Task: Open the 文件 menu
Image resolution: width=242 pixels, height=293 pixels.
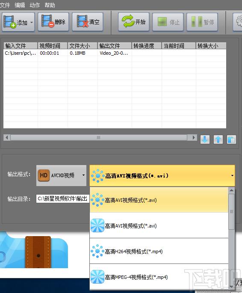Action: pyautogui.click(x=5, y=5)
